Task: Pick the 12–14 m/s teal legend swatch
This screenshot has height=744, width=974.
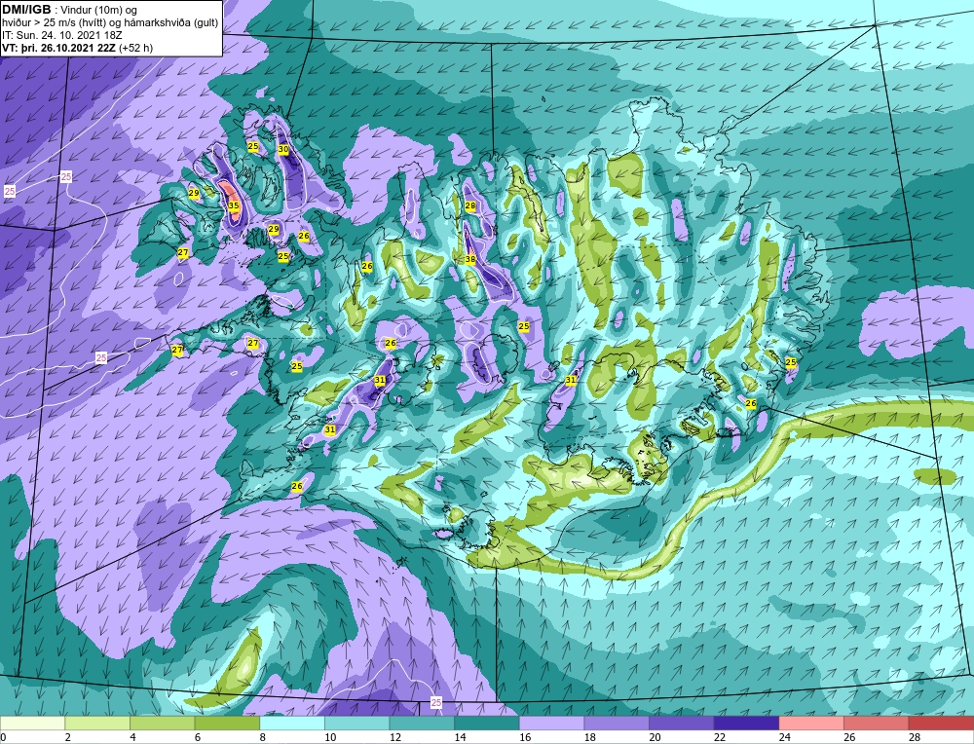Action: [x=422, y=724]
